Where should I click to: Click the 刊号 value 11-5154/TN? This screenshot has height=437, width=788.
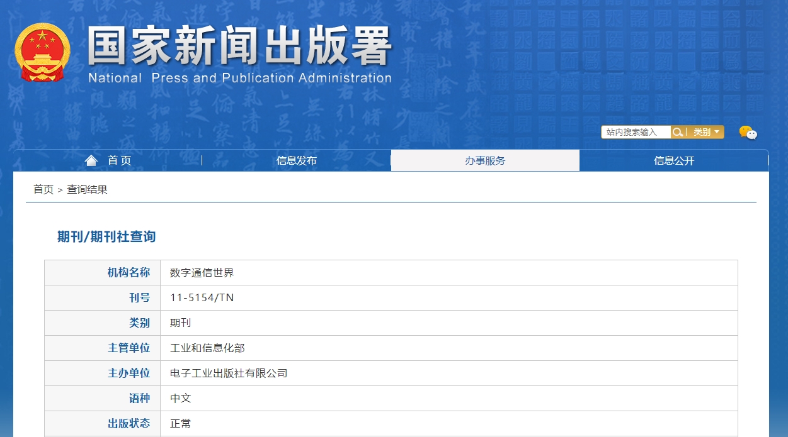point(202,298)
